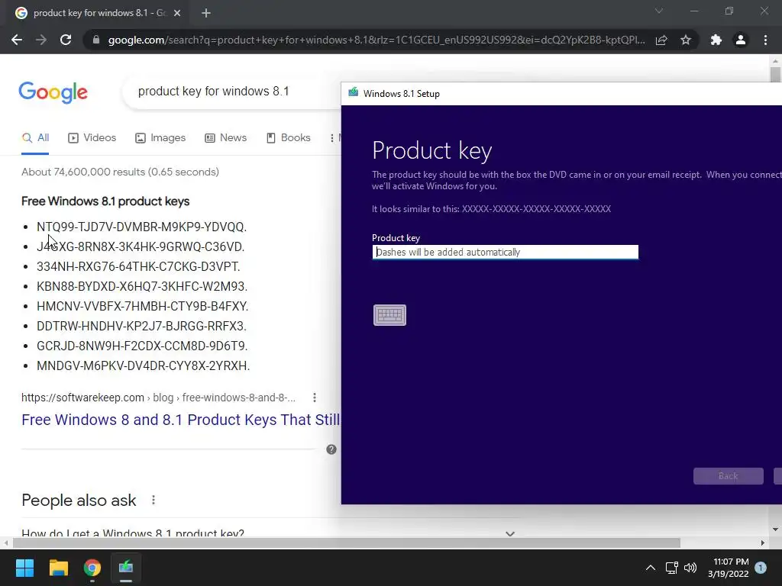Click the key GCRJD-8NW9H-F2CDX-CCM8D-9D6T9
Image resolution: width=782 pixels, height=586 pixels.
[142, 346]
